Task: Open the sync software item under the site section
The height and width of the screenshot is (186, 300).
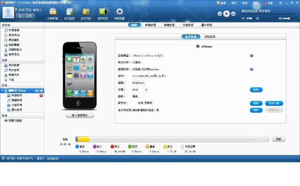Action: point(12,65)
